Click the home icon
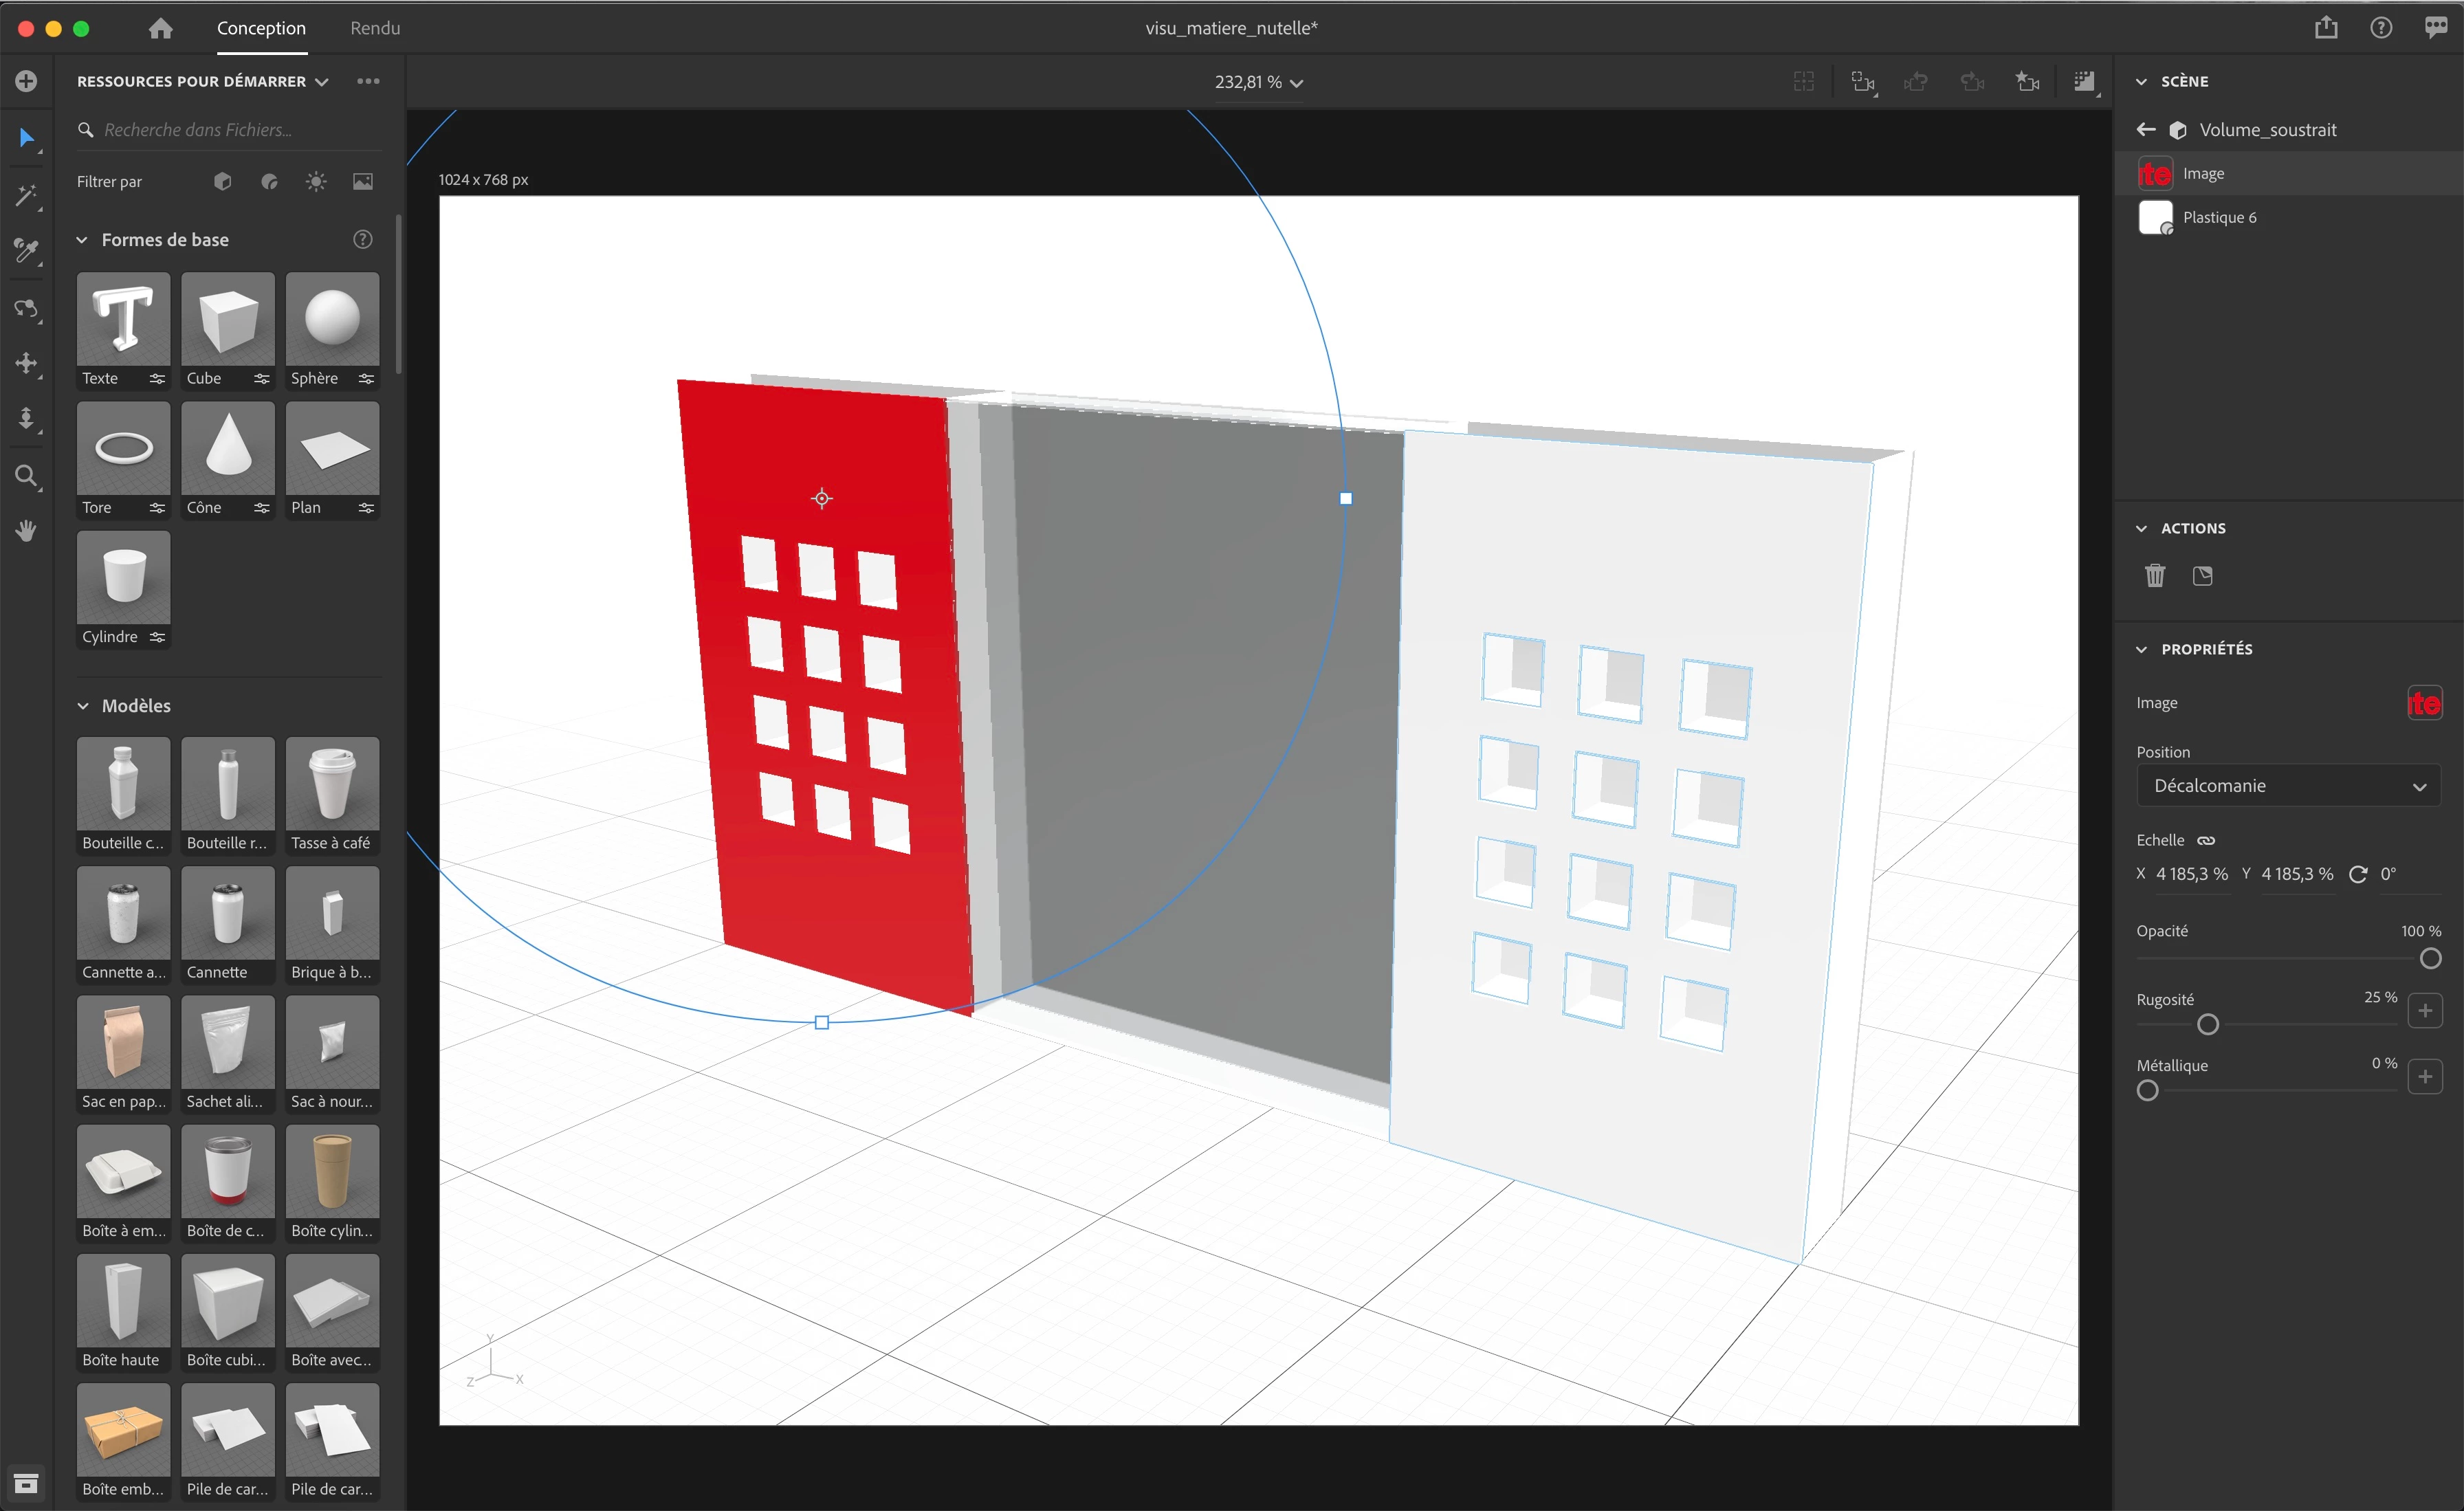Viewport: 2464px width, 1511px height. [x=160, y=28]
